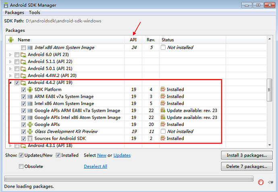Click icon of Google APIs Intel x86 Atom System Image
Image resolution: width=278 pixels, height=192 pixels.
point(30,117)
